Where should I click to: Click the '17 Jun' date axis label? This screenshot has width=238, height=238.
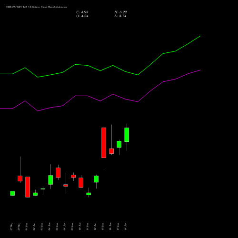click(x=118, y=227)
